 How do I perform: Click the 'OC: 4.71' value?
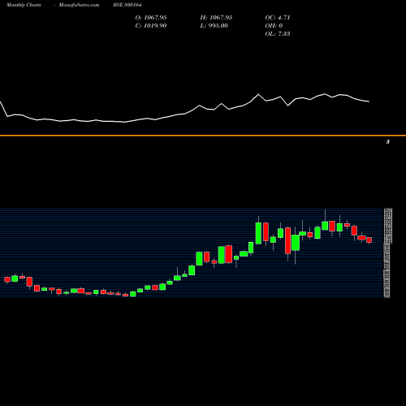[x=278, y=18]
